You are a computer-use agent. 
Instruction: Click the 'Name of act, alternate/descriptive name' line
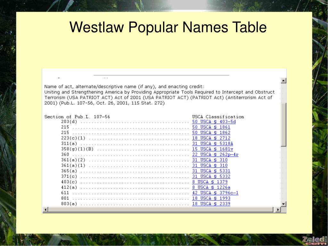pos(124,86)
